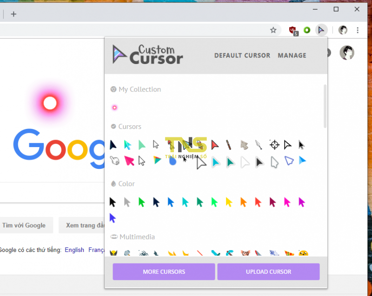This screenshot has width=372, height=296.
Task: Click the Custom Cursor logo
Action: pyautogui.click(x=147, y=54)
